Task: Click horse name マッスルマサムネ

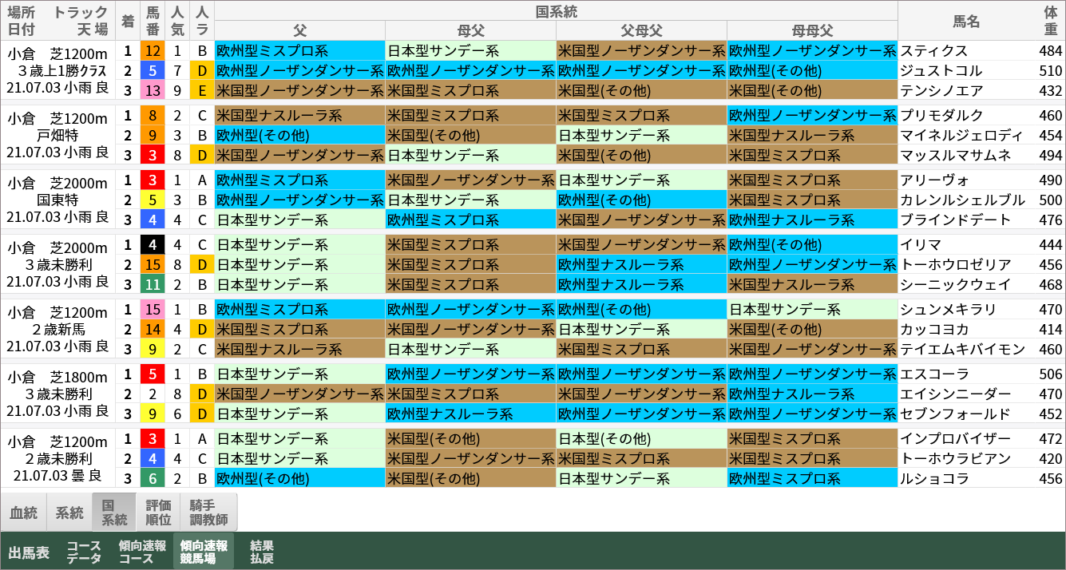Action: click(956, 155)
